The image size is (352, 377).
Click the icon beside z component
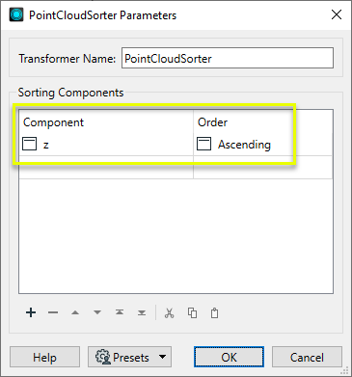[x=29, y=144]
